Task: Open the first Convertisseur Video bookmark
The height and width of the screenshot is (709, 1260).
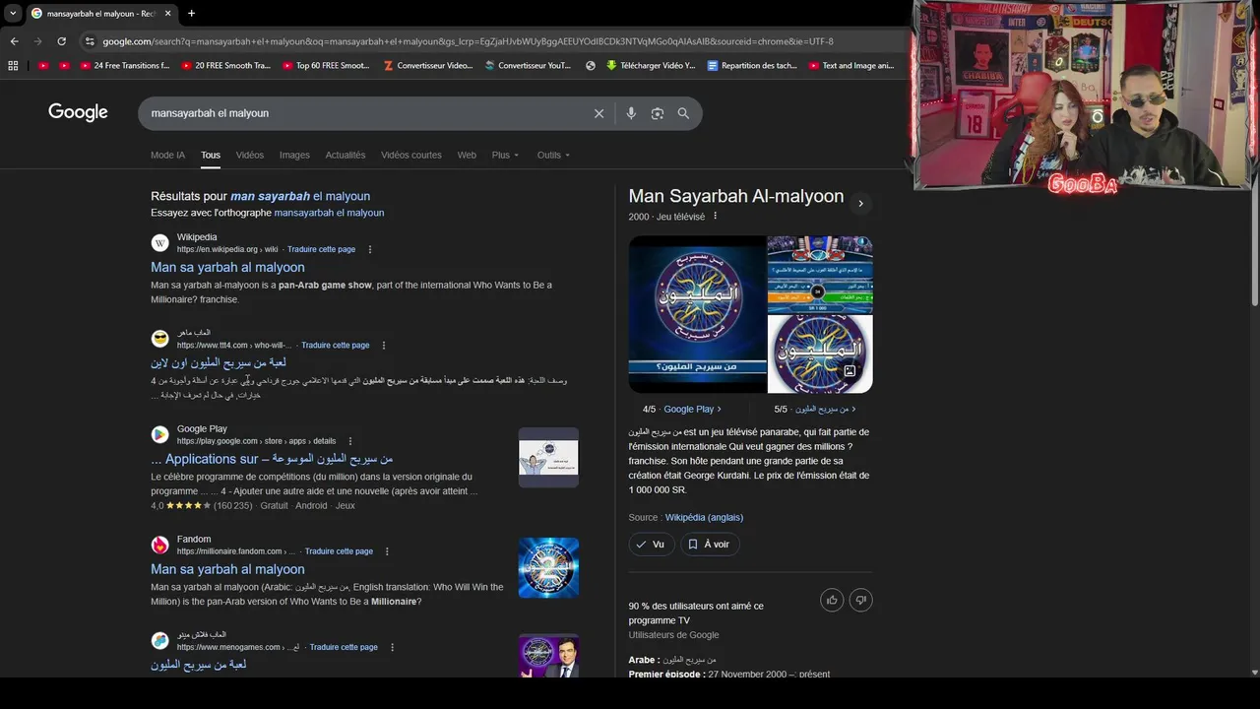Action: click(428, 66)
